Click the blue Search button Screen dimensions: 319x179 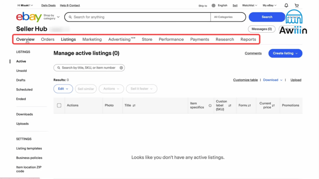[x=267, y=17]
